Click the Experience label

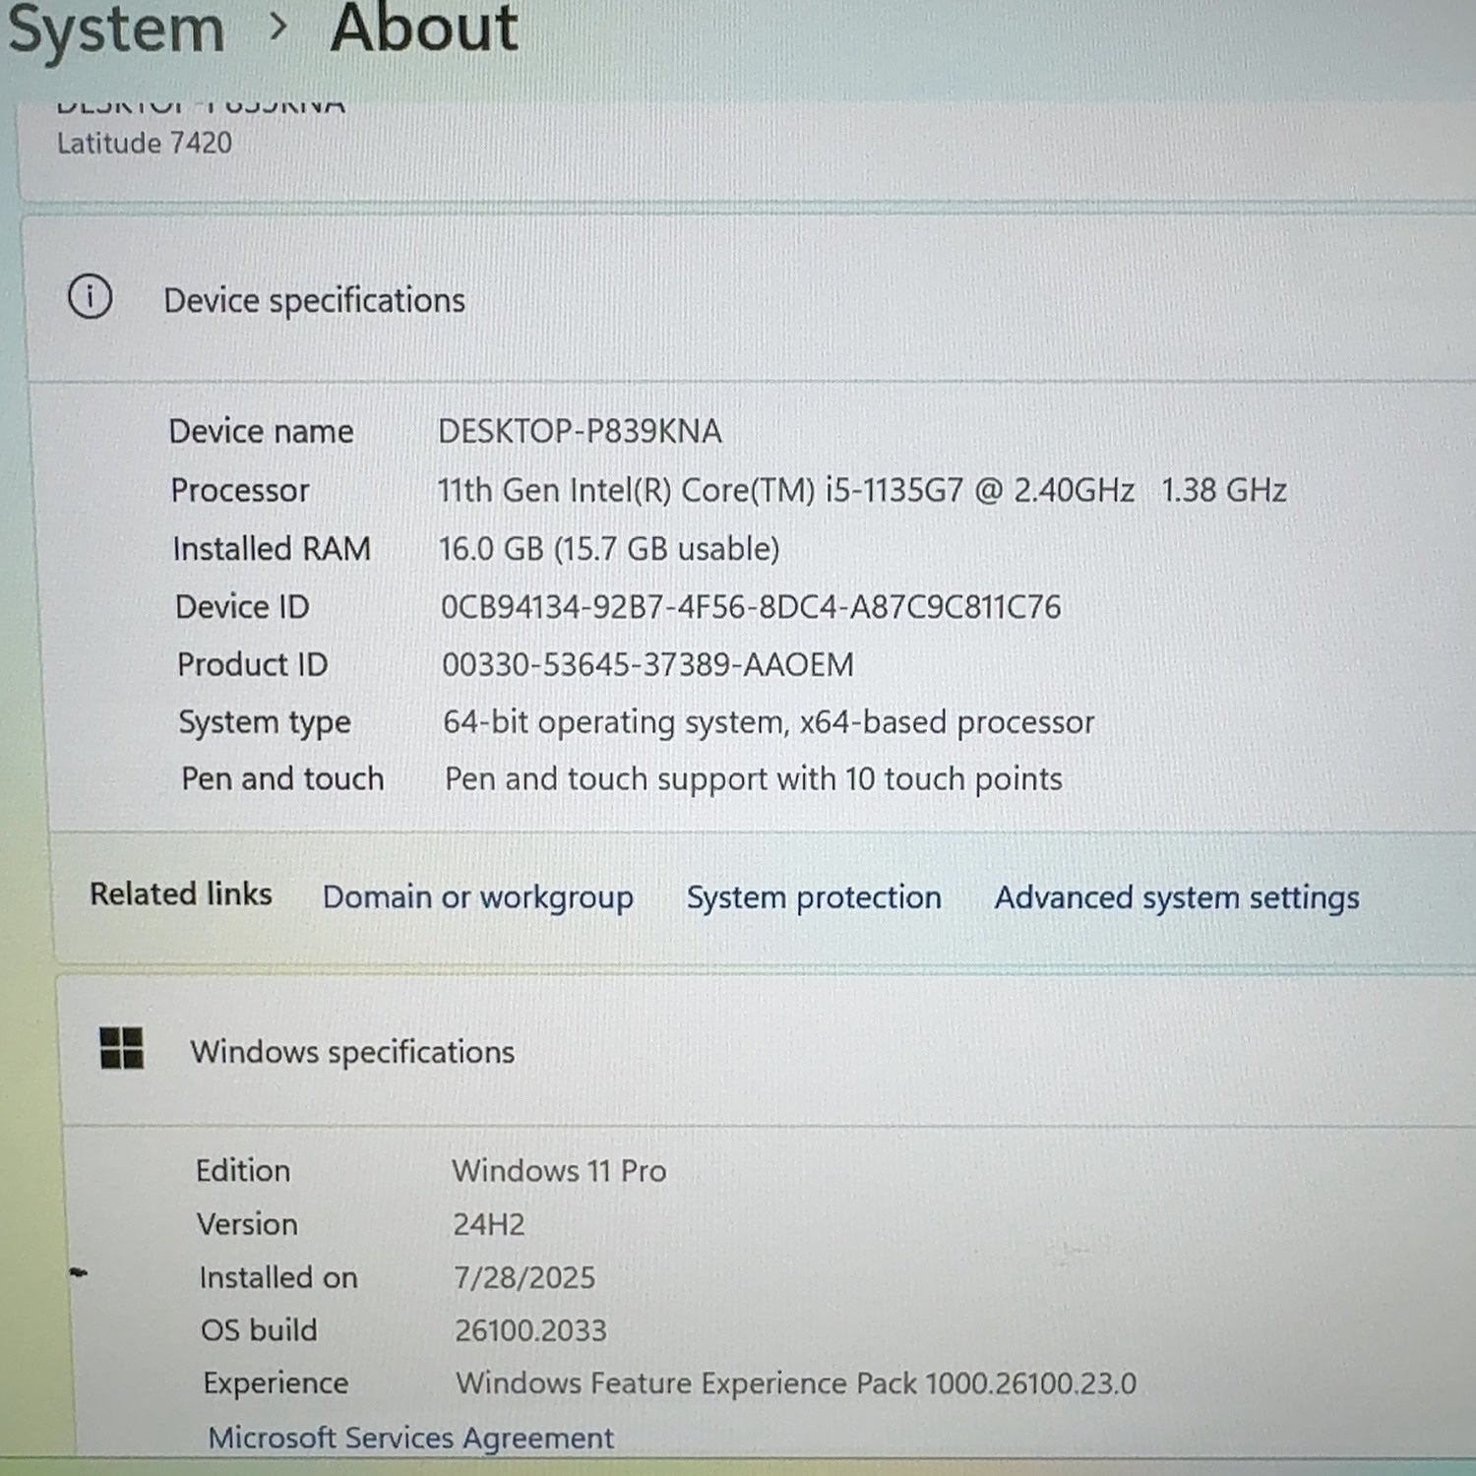tap(276, 1384)
